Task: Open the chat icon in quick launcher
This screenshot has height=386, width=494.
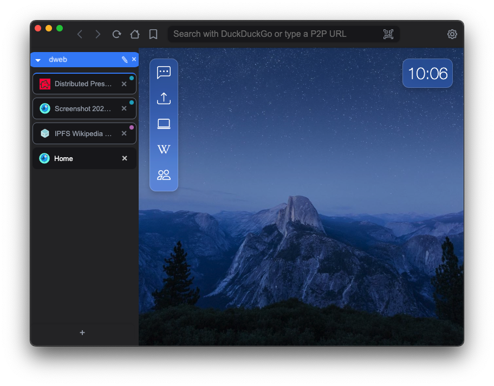Action: 164,73
